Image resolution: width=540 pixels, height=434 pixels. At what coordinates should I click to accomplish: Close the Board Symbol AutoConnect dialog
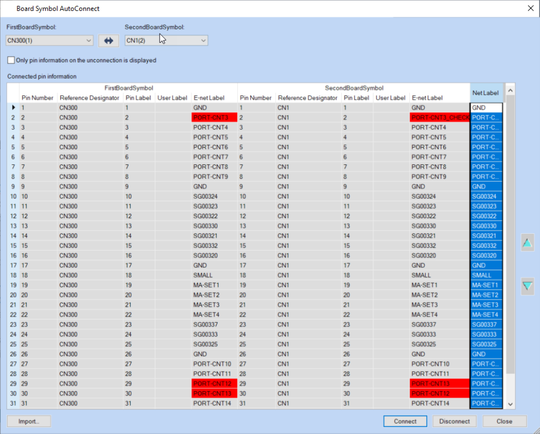(x=530, y=8)
